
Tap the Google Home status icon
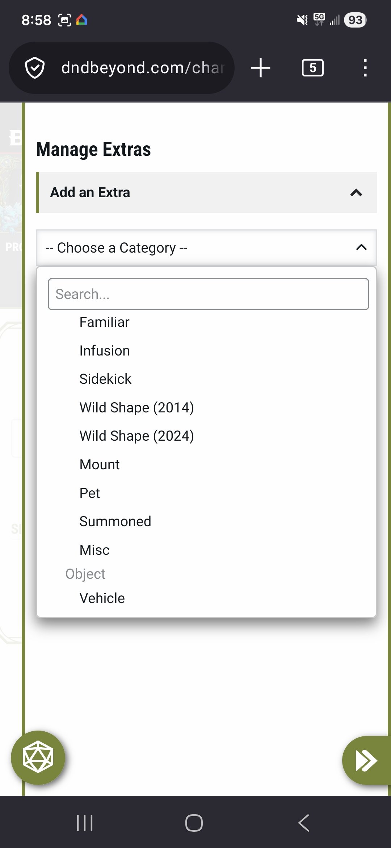(81, 20)
